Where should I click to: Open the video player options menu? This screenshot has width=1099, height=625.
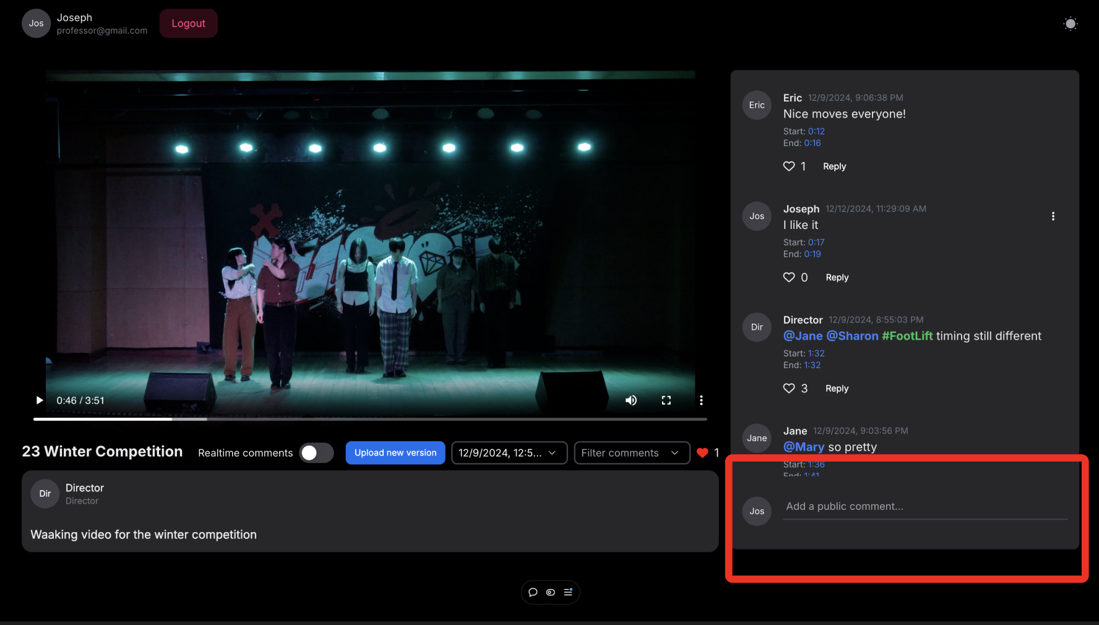(701, 400)
